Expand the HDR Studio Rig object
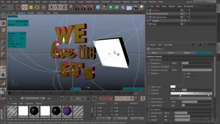This screenshot has height=124, width=220. 147,17
